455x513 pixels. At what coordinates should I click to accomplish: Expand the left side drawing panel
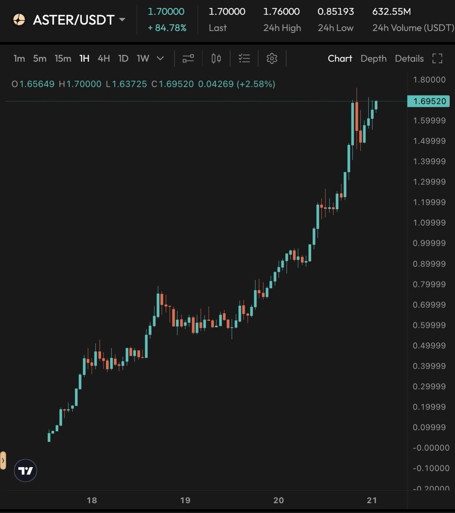point(3,460)
